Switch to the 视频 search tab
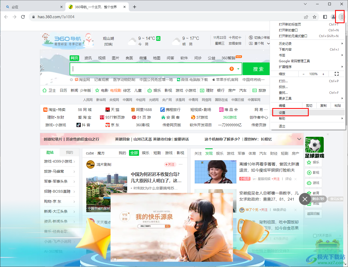This screenshot has width=348, height=267. [102, 58]
